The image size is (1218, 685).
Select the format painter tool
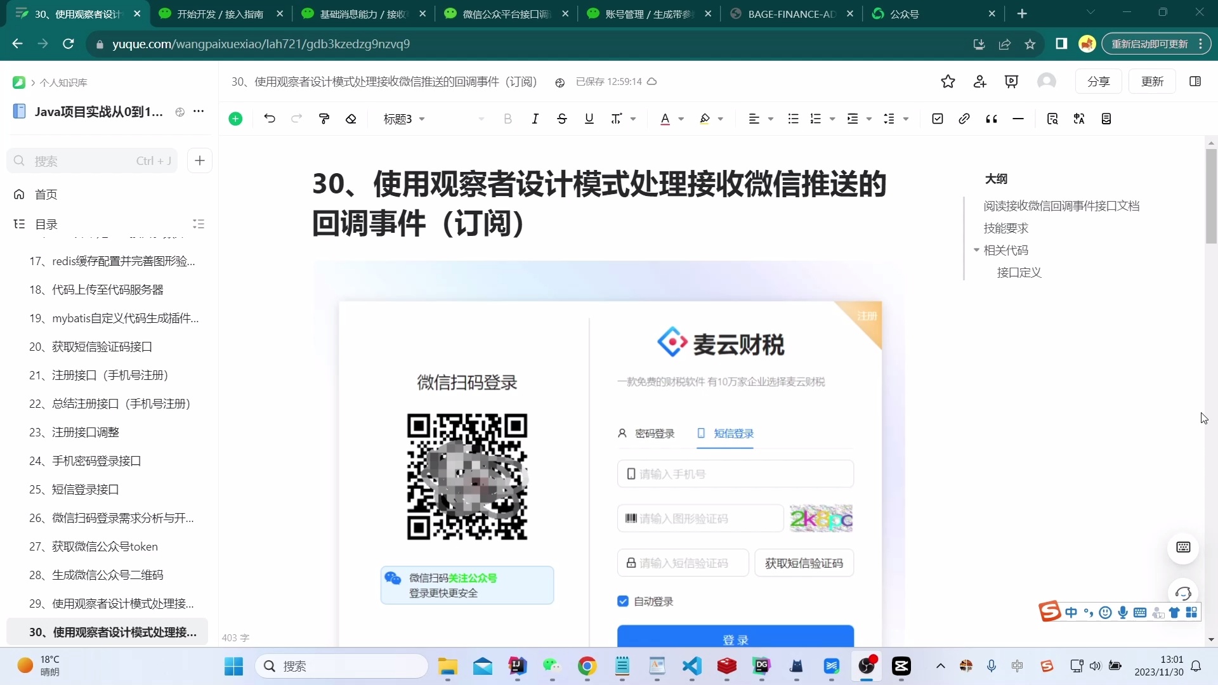coord(324,119)
